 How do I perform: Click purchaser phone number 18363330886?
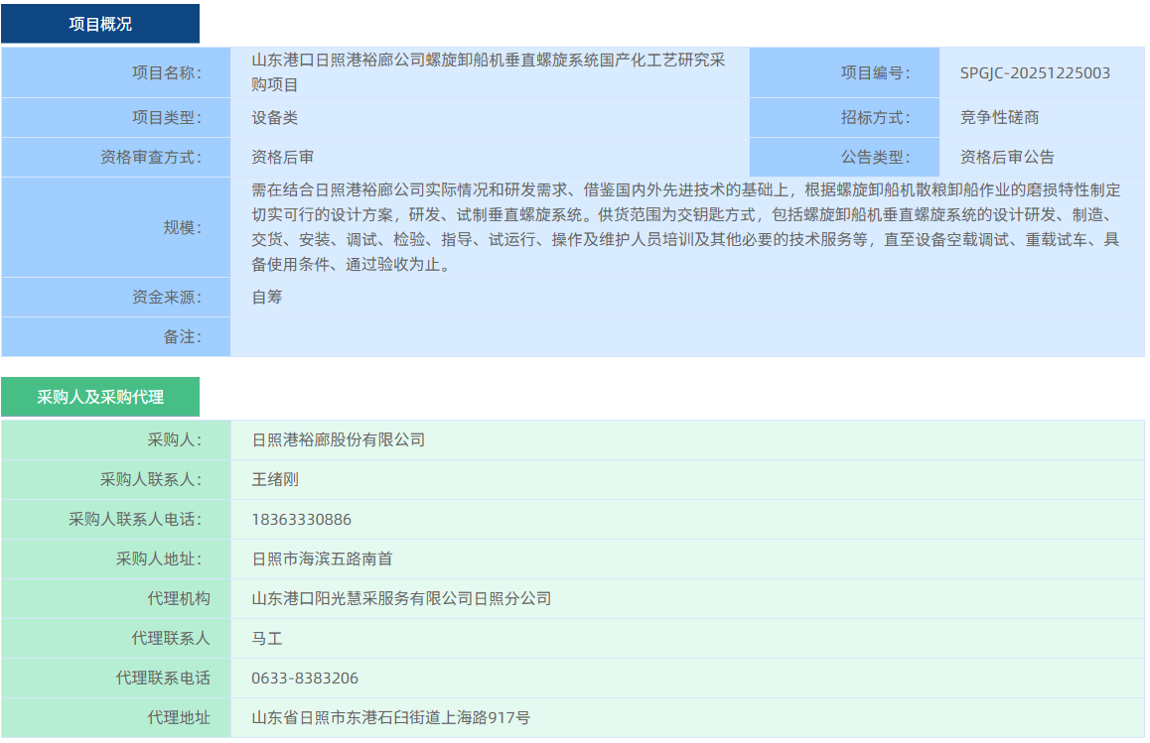pyautogui.click(x=302, y=520)
